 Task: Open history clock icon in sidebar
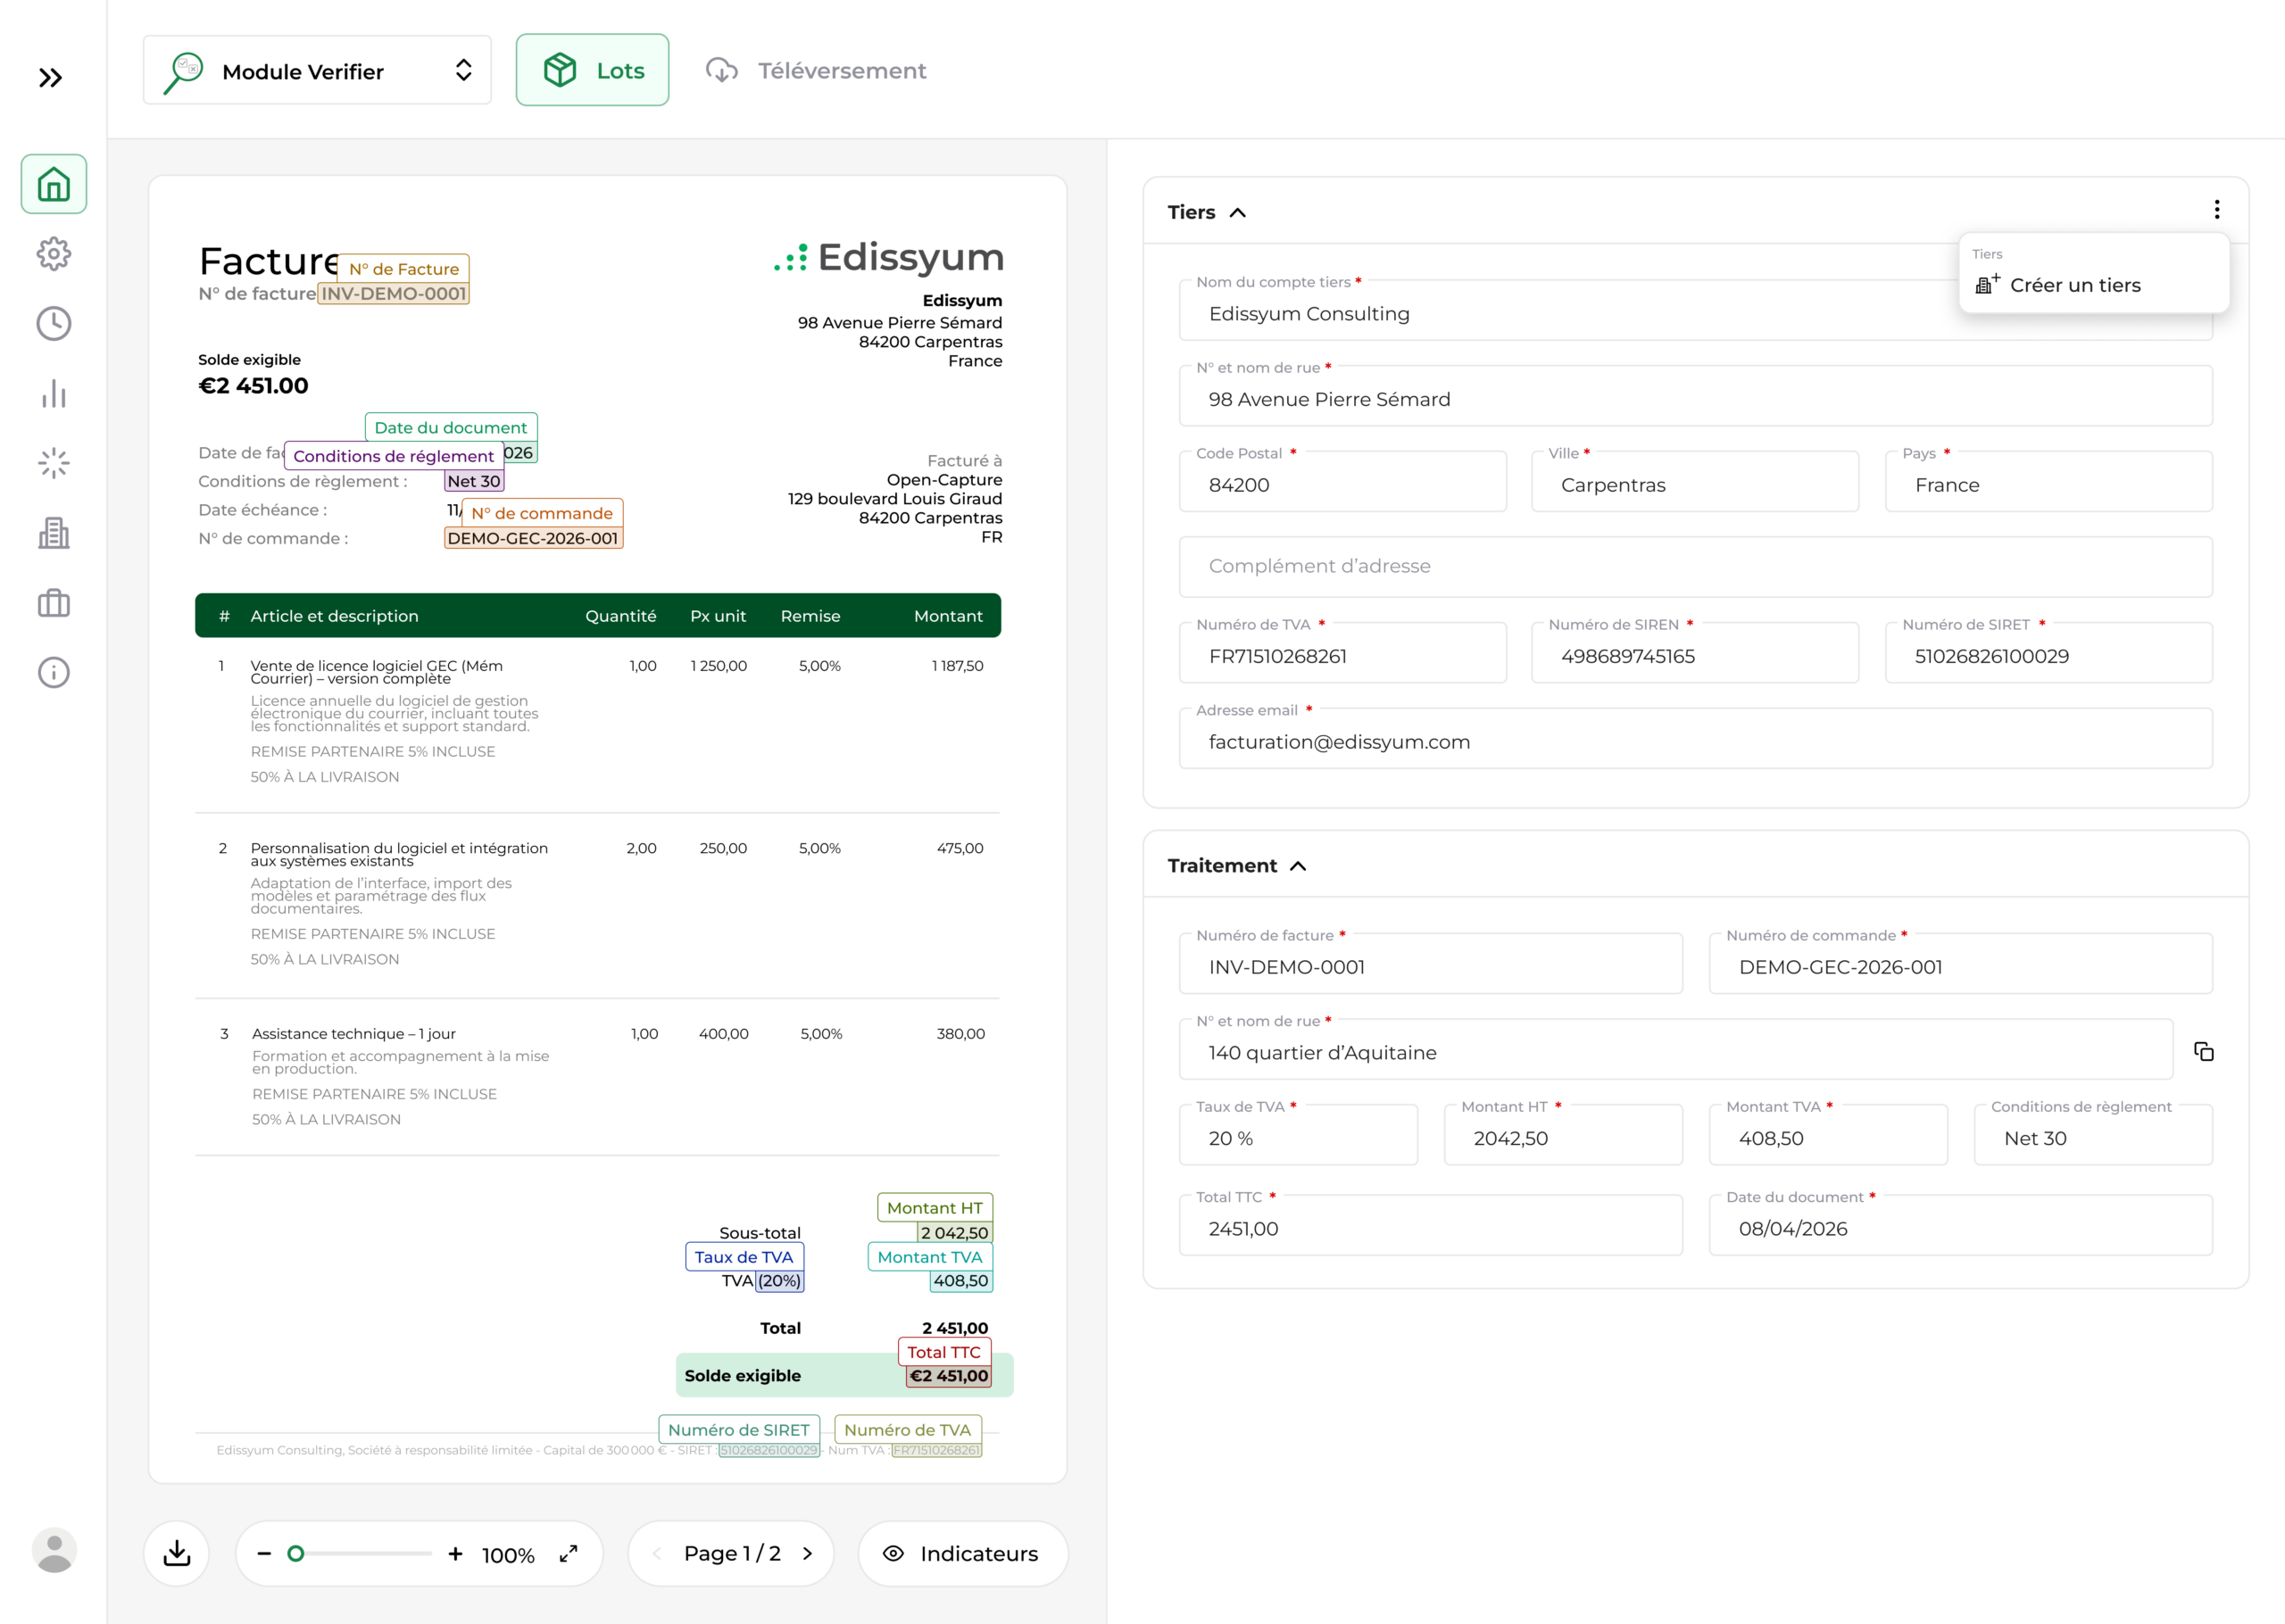54,324
